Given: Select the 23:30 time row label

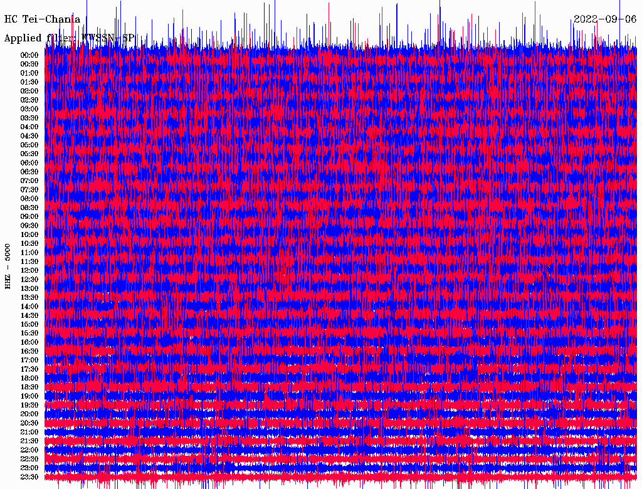Looking at the screenshot, I should point(29,476).
